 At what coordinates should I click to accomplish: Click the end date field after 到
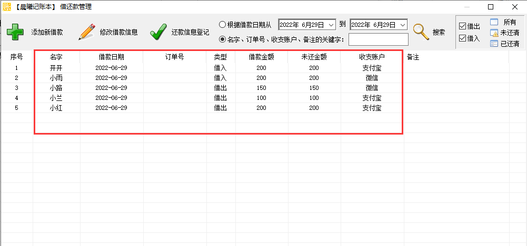379,25
